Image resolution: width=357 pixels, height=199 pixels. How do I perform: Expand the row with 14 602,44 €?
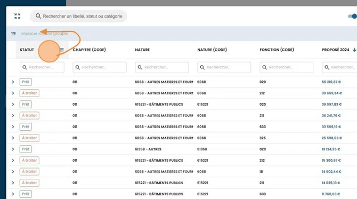[x=13, y=171]
